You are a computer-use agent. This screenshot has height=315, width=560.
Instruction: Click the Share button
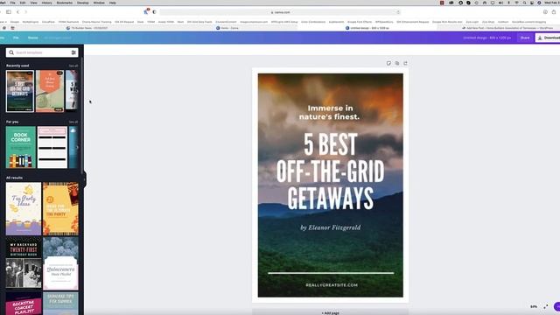[x=525, y=38]
